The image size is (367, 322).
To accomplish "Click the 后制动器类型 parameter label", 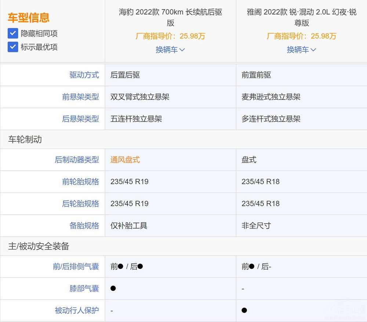I will [x=77, y=160].
